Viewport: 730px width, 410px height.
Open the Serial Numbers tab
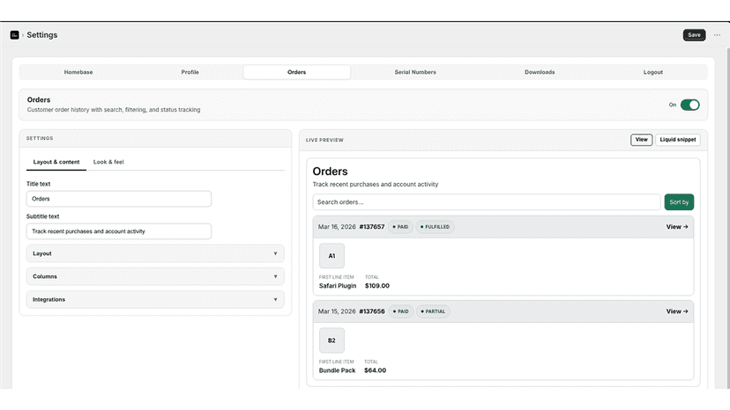[415, 72]
